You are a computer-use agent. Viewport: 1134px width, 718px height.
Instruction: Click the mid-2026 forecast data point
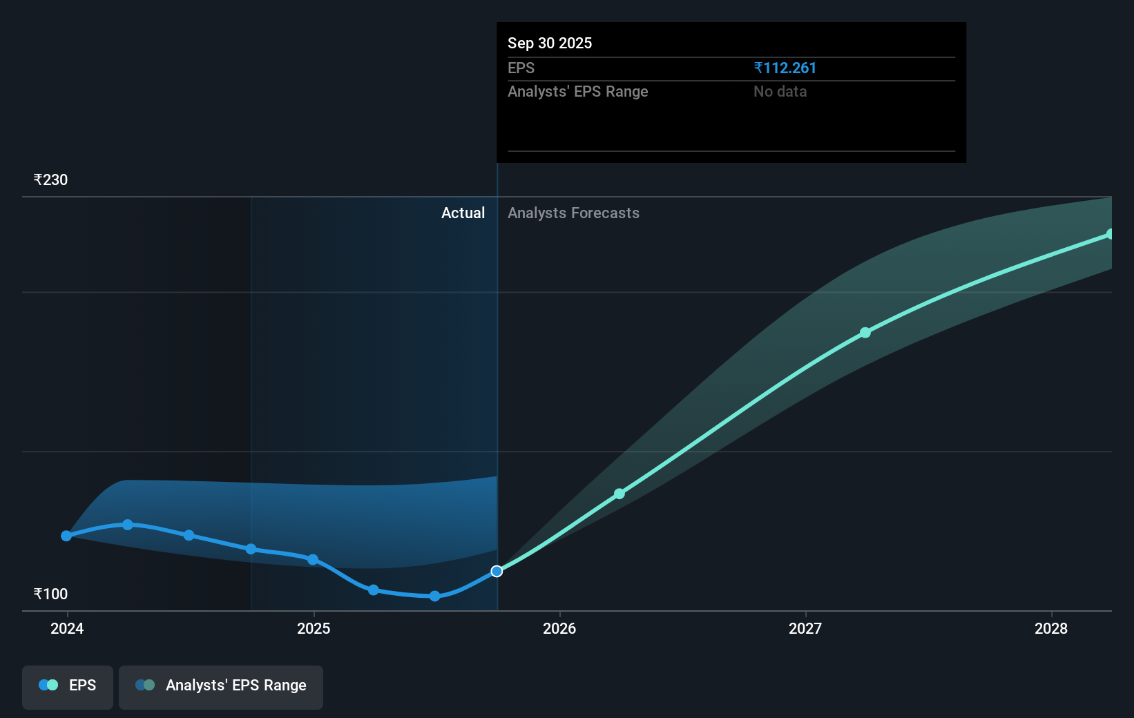[x=619, y=494]
